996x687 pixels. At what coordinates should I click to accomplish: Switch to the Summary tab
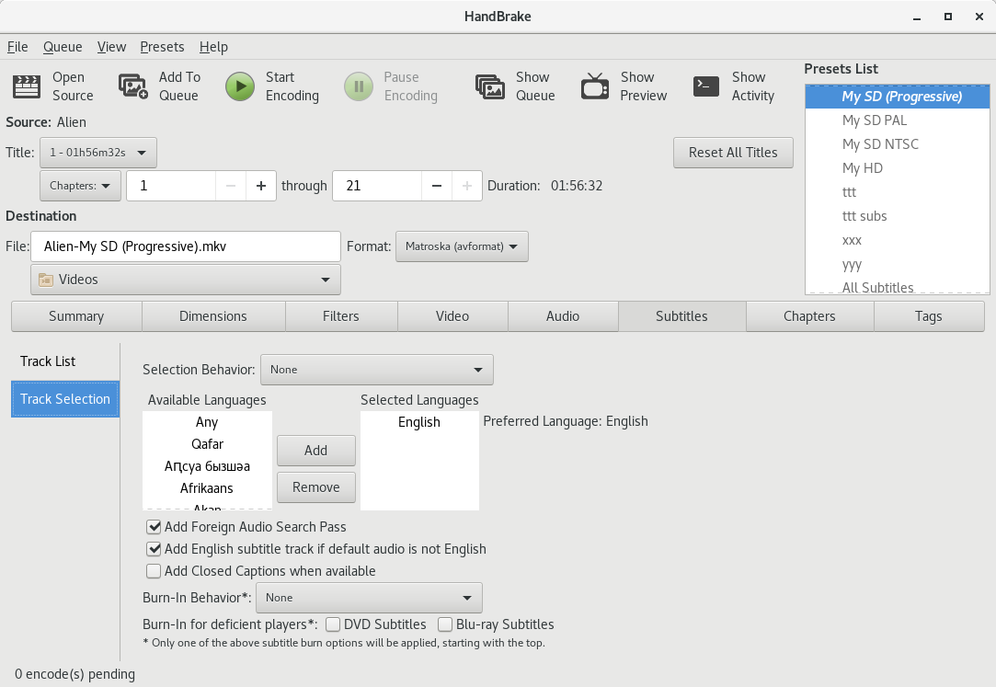coord(76,316)
